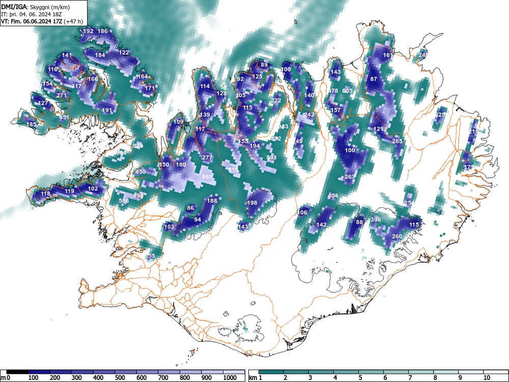This screenshot has height=382, width=509.
Task: Click the '500' label in meters legend
Action: pyautogui.click(x=120, y=378)
